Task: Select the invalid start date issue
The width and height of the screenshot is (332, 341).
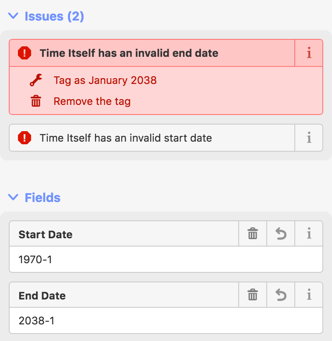Action: pyautogui.click(x=126, y=138)
